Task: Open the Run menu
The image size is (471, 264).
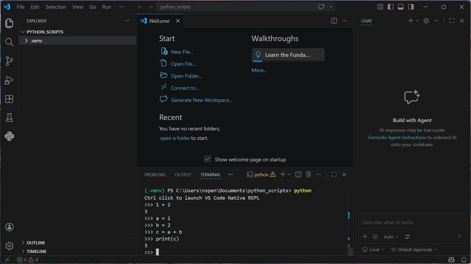Action: (x=106, y=7)
